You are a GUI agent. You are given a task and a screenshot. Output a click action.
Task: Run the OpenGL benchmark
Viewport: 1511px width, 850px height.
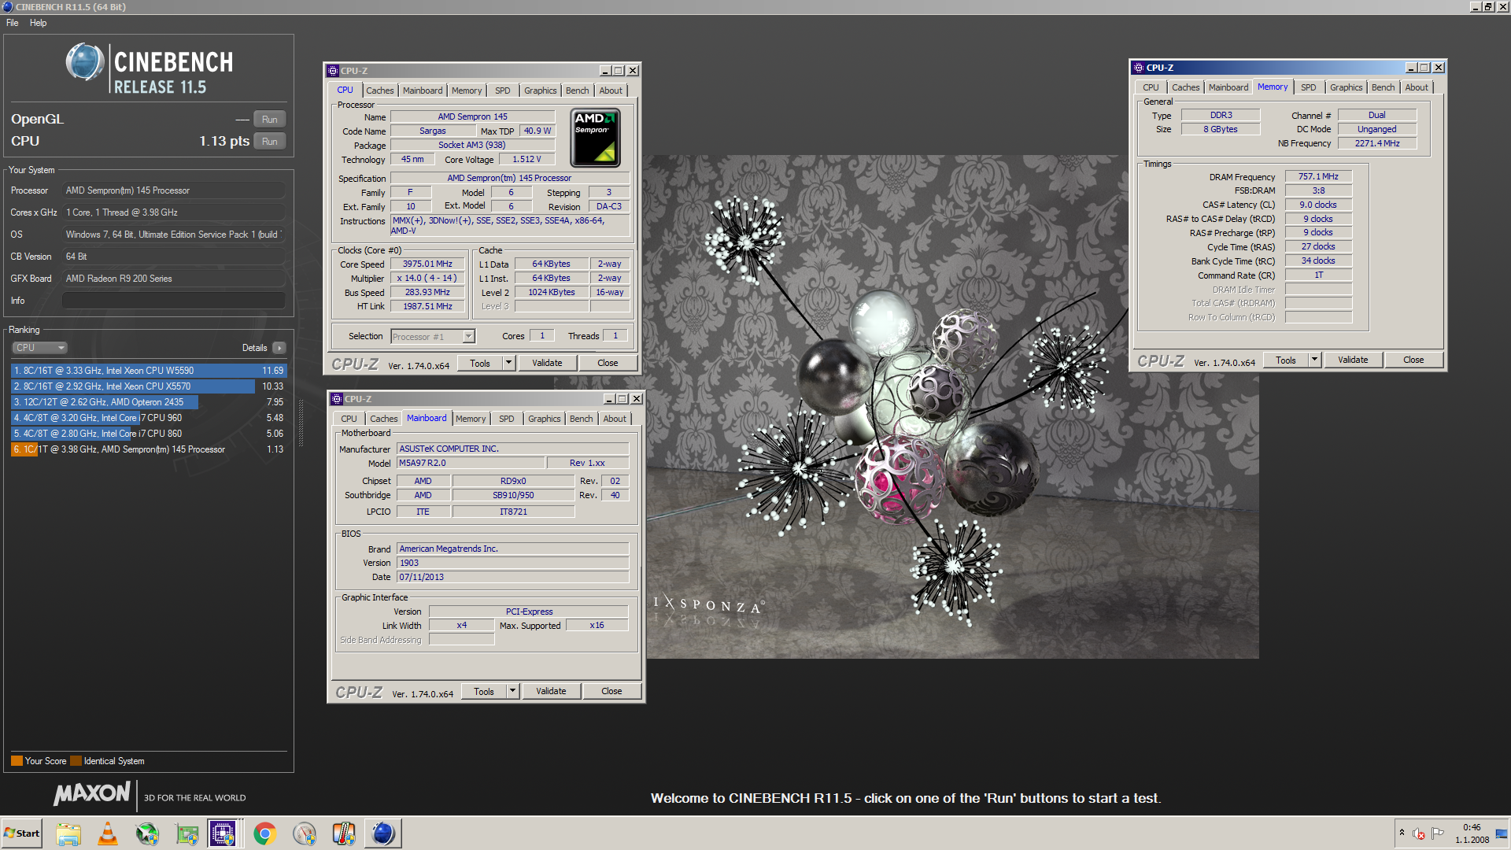click(270, 120)
